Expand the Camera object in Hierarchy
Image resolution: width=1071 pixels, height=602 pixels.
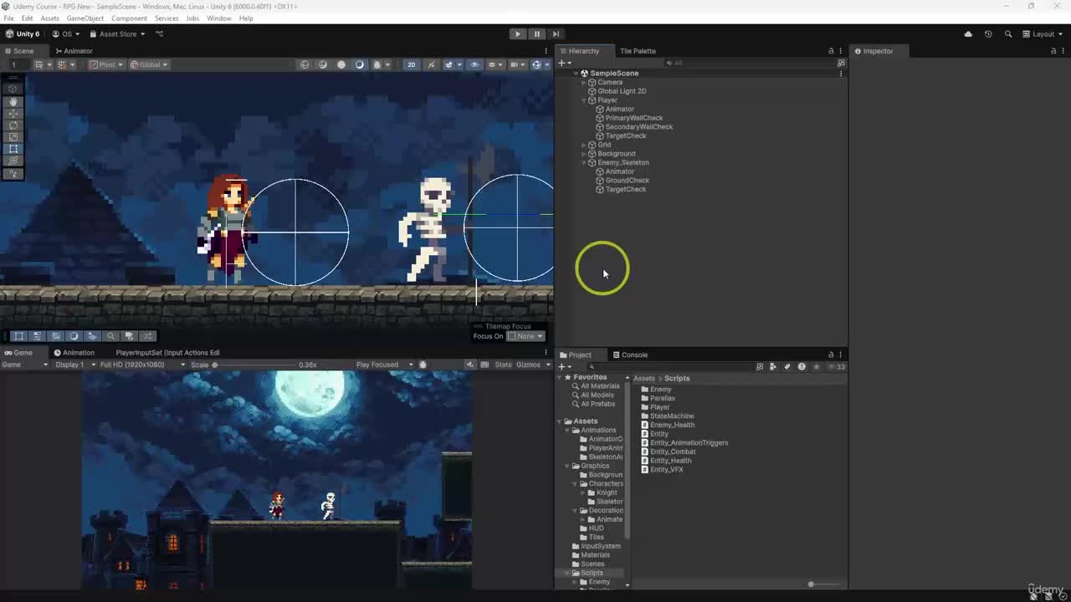coord(584,83)
